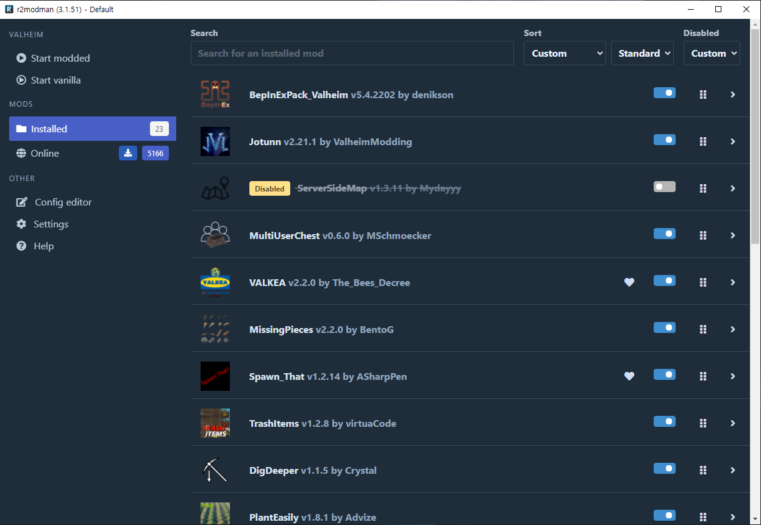
Task: Disable the DigDeeper mod toggle
Action: pos(665,468)
